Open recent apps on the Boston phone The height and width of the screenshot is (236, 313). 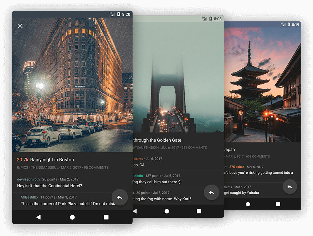(106, 217)
